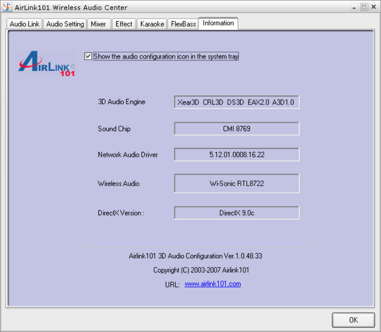Screen dimensions: 381x332
Task: Switch to the Audio Link tab
Action: (25, 24)
